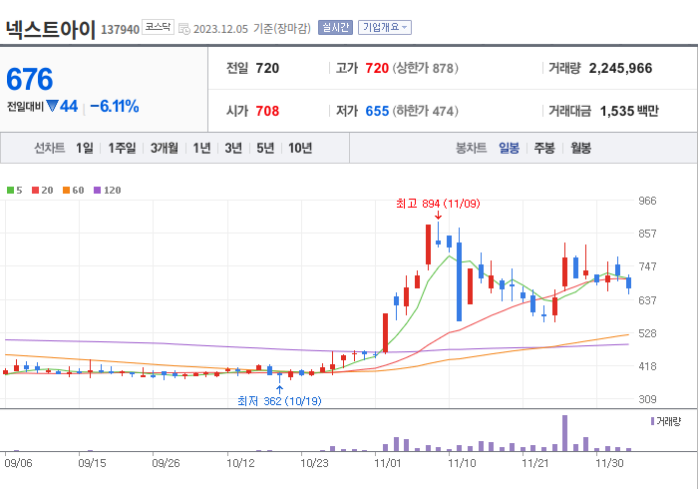
Task: Click the stock name 넥스트아이
Action: (x=50, y=29)
